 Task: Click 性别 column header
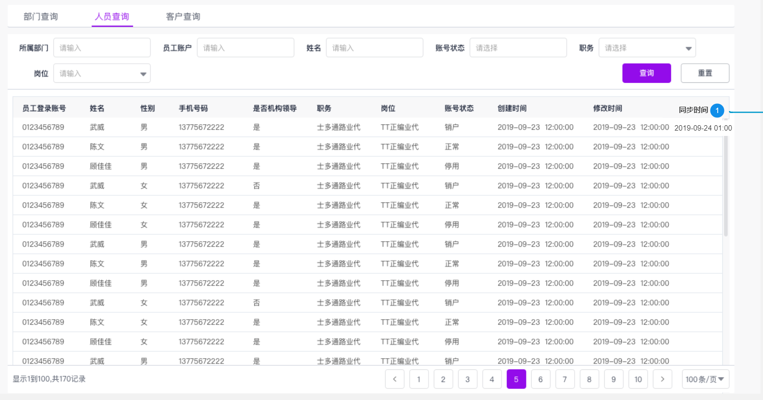(148, 108)
